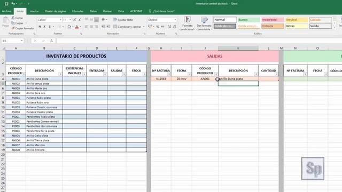Viewport: 342px width, 192px height.
Task: Click the Combinar y centrar button
Action: [x=127, y=27]
